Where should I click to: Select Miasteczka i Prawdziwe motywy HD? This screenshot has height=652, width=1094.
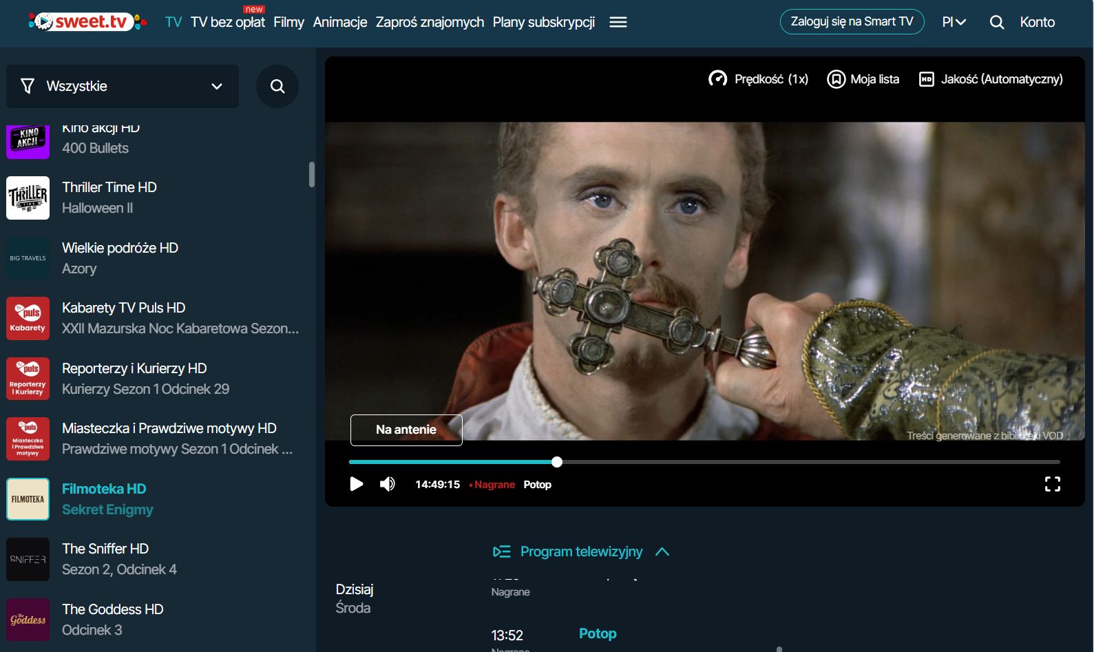(x=169, y=428)
